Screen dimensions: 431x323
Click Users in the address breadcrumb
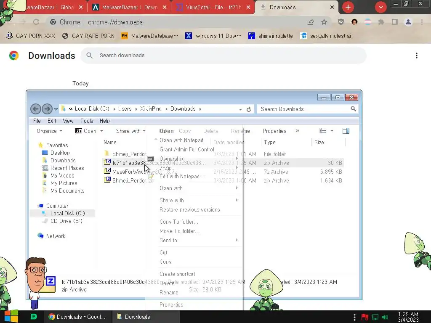click(x=125, y=109)
